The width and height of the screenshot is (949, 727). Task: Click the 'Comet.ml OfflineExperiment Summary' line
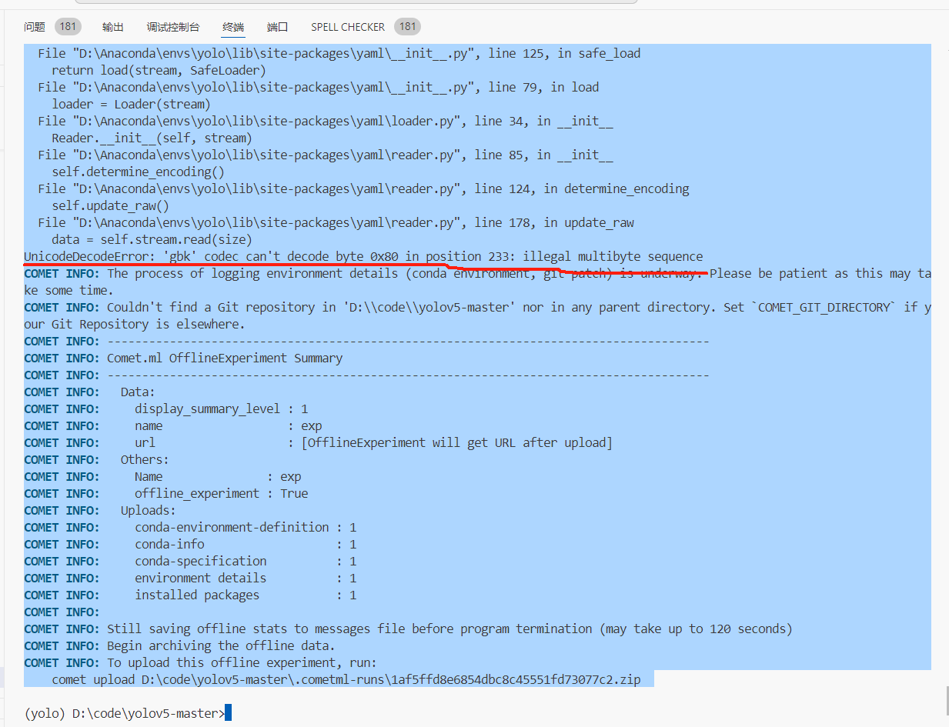pos(225,358)
